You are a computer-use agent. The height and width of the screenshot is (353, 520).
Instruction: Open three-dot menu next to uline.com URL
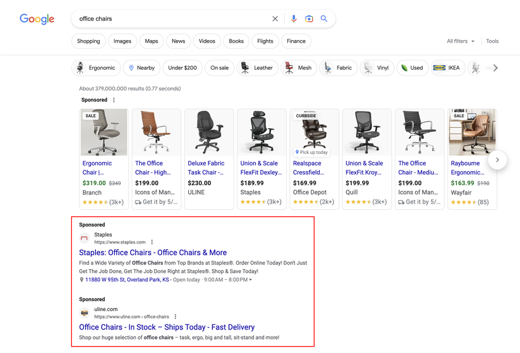[x=175, y=317]
